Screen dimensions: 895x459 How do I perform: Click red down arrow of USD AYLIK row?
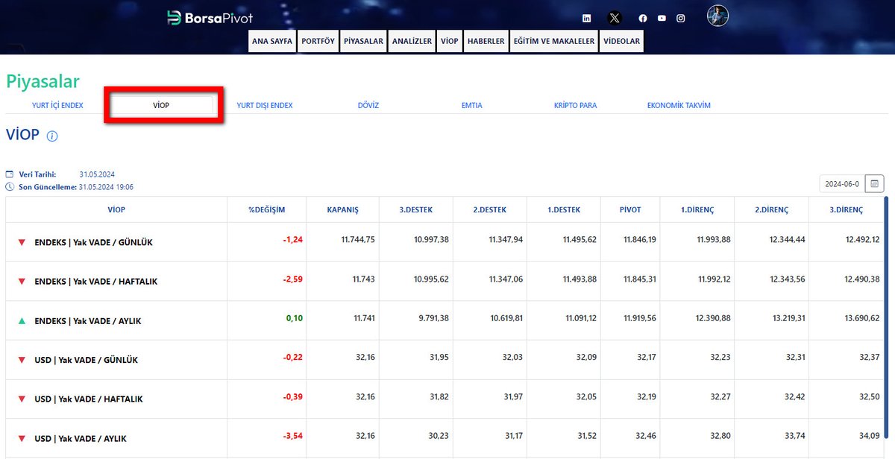point(22,438)
